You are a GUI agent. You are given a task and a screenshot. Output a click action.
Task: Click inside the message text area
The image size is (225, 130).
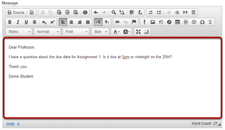coord(112,78)
